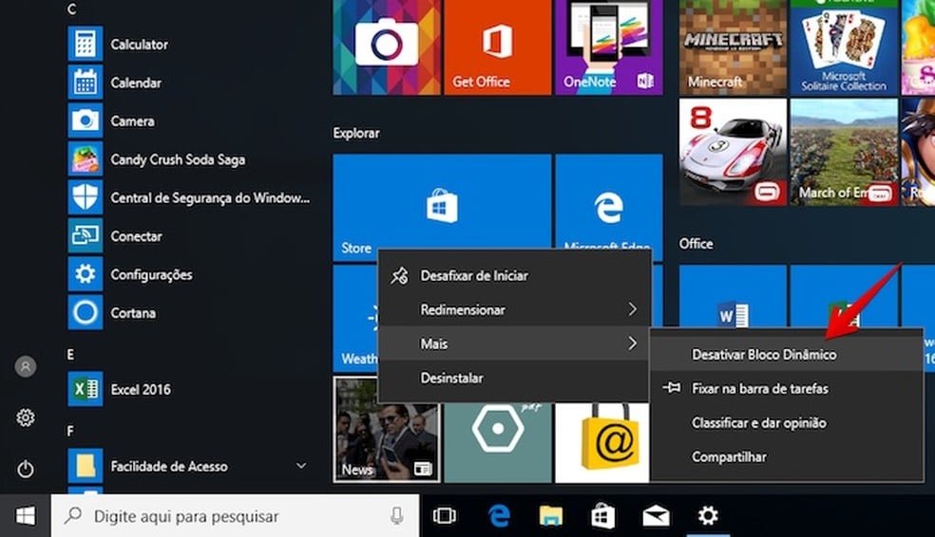Open the Get Office tile
Screen dimensions: 935x537
498,46
